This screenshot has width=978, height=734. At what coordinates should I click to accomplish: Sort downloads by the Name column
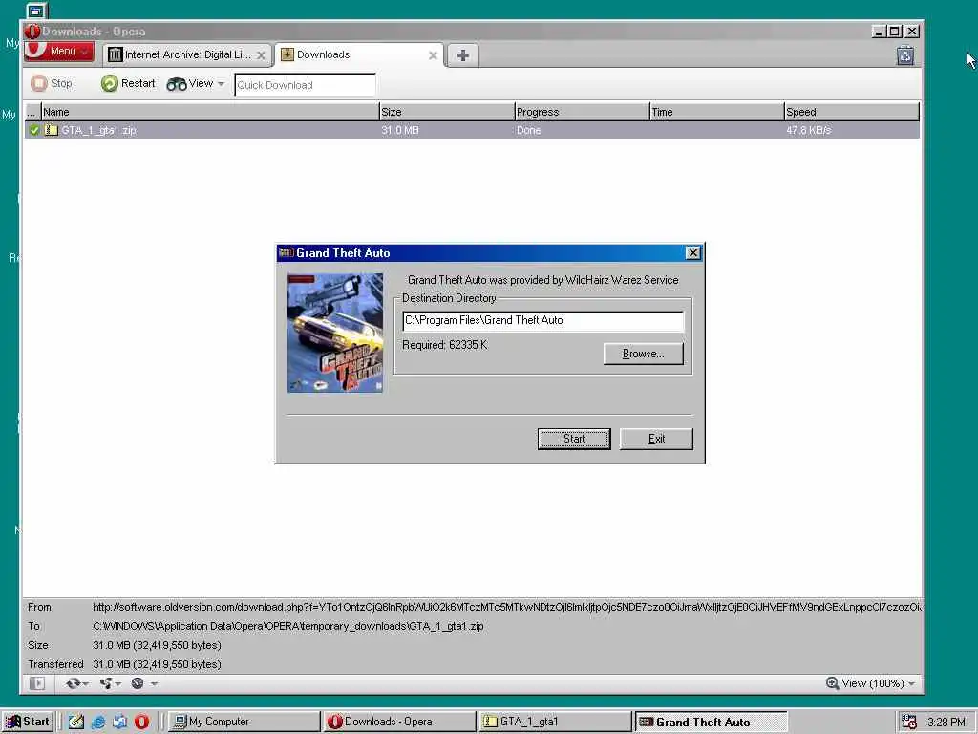[x=210, y=112]
